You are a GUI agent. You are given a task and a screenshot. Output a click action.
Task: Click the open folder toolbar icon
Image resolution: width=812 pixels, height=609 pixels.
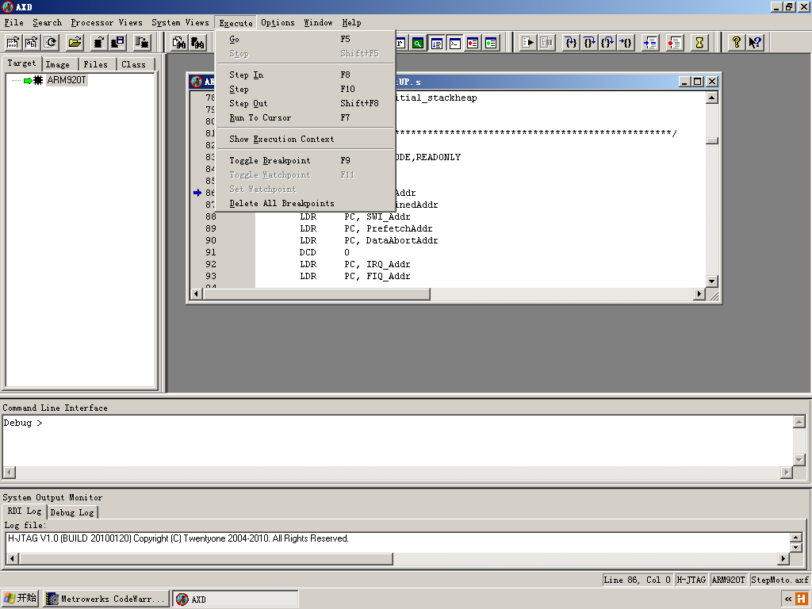point(75,43)
